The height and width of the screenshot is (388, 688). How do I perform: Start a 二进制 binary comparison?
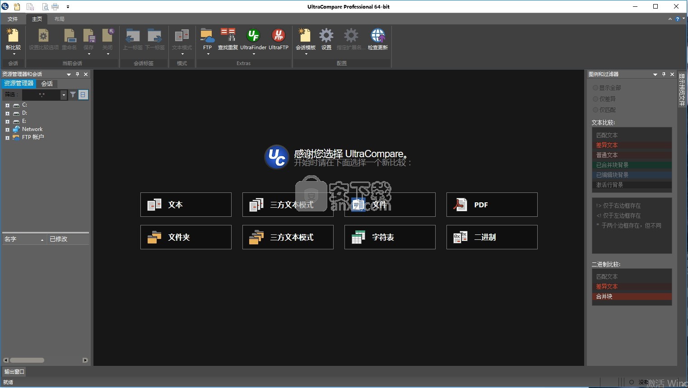[x=492, y=237]
